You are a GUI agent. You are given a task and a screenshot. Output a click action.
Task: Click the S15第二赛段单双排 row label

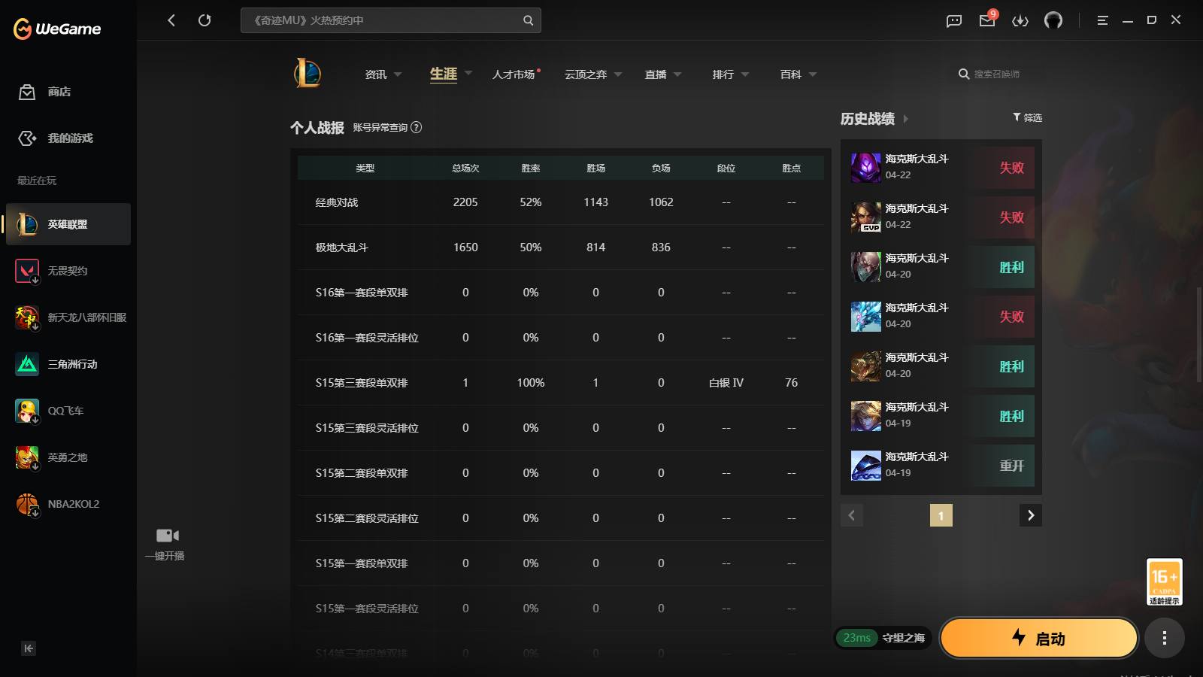pos(362,473)
